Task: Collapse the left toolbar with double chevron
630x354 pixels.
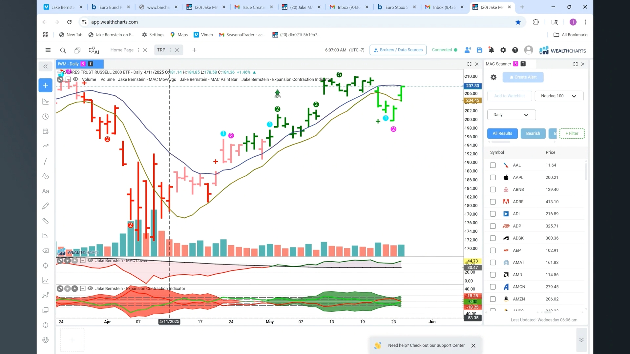Action: 45,67
